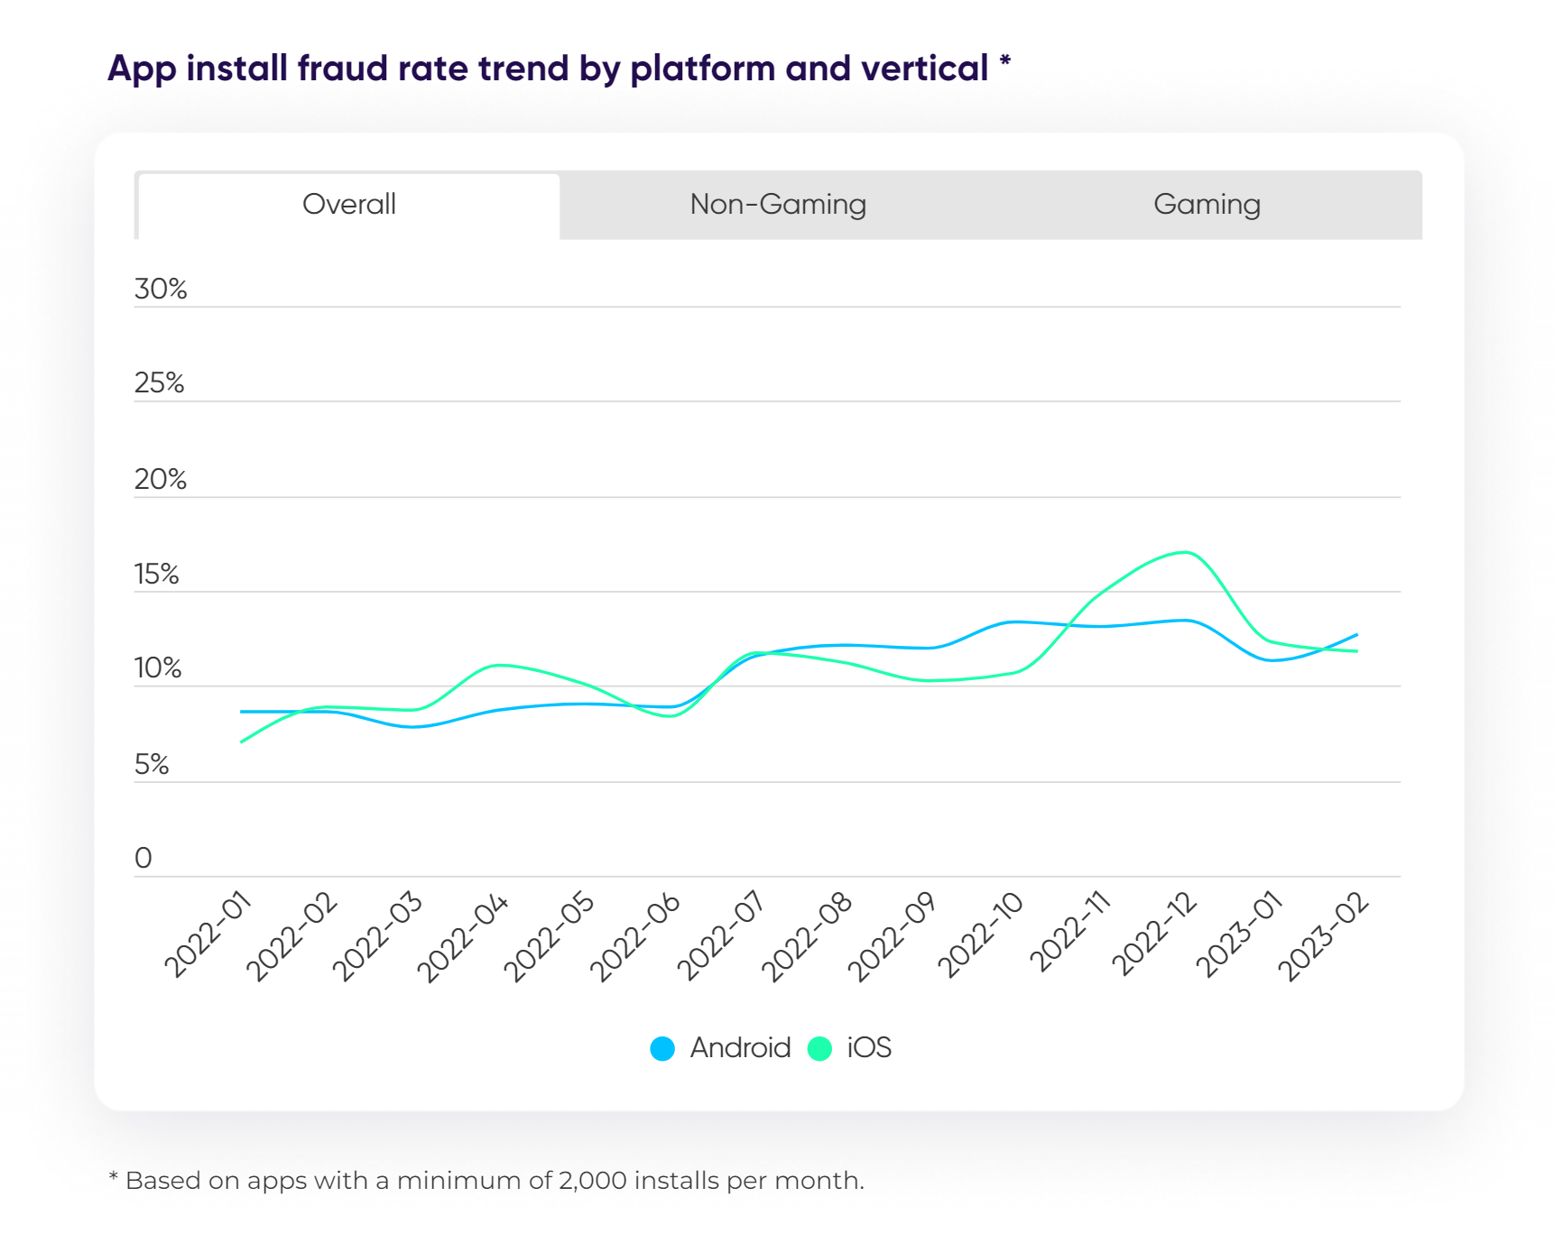Click the blue Android legend dot
Screen dimensions: 1554x1243
pos(662,1048)
